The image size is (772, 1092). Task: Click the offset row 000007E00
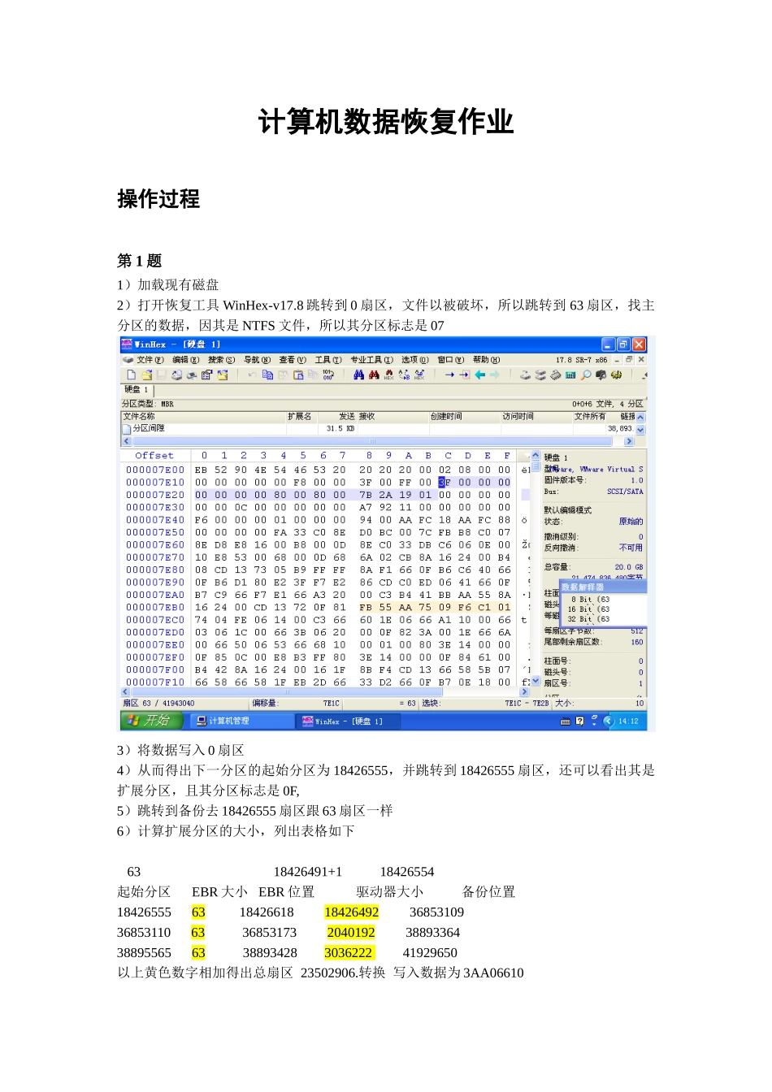[155, 470]
